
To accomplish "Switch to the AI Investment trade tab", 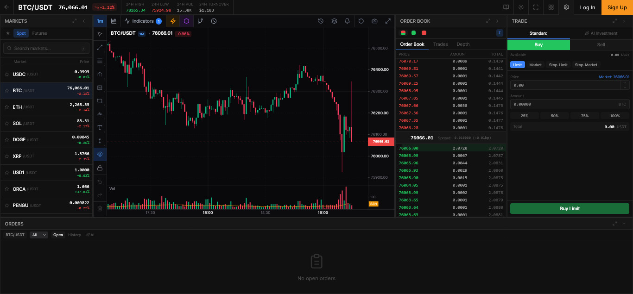I will click(601, 33).
